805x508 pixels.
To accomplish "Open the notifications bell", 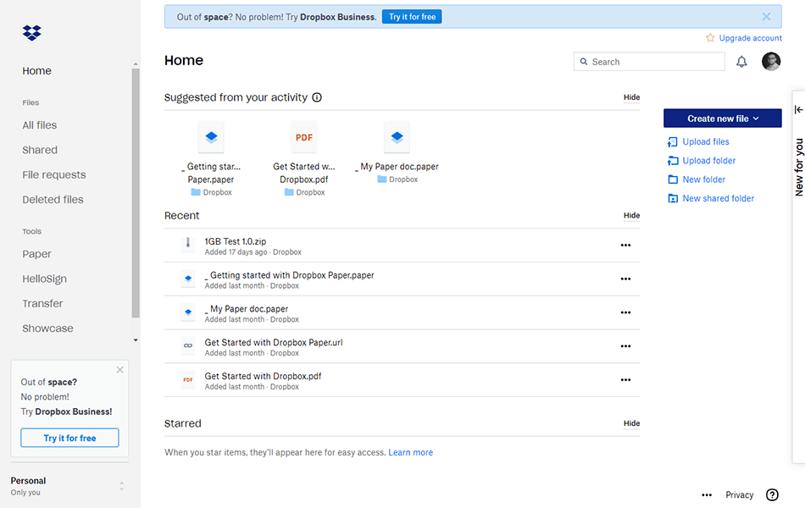I will pos(741,62).
